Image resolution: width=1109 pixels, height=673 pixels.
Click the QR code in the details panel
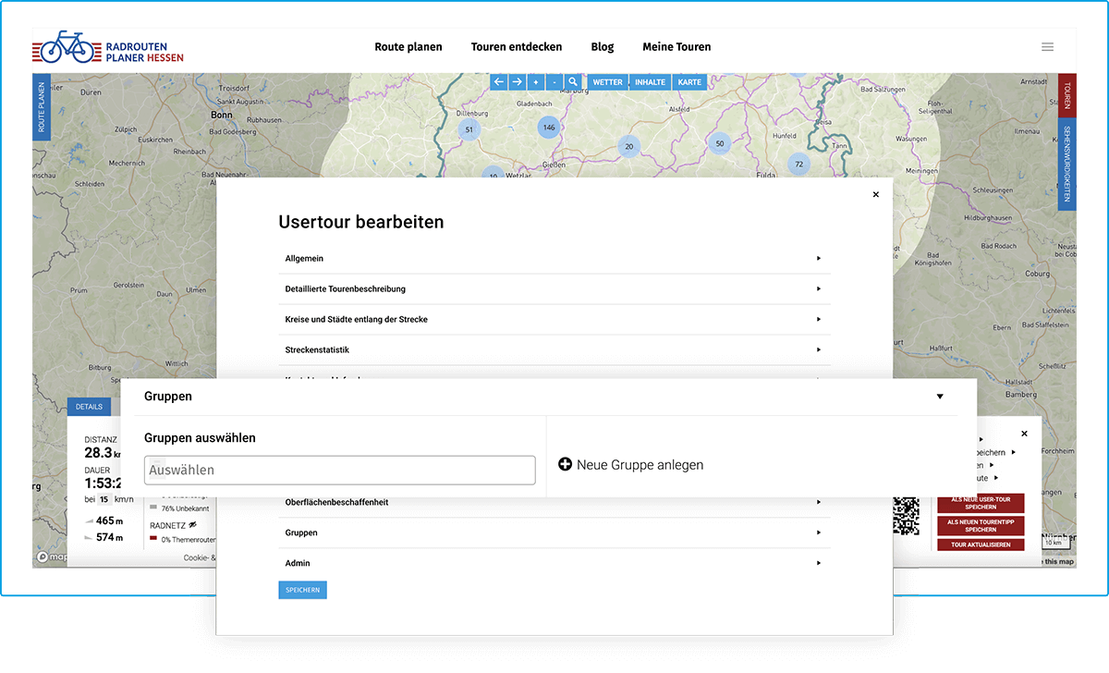(907, 515)
